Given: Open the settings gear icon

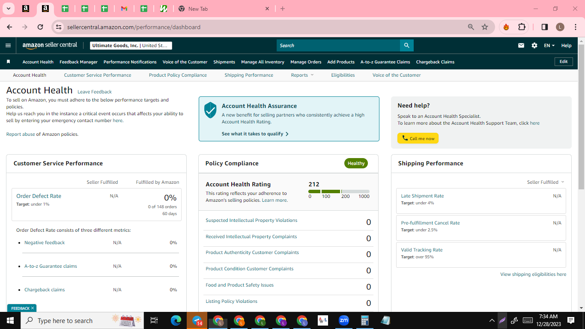Looking at the screenshot, I should pos(534,45).
